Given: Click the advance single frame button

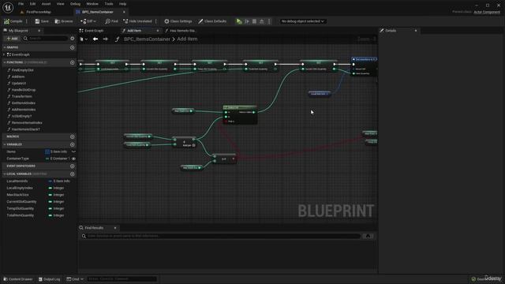Looking at the screenshot, I should point(247,21).
